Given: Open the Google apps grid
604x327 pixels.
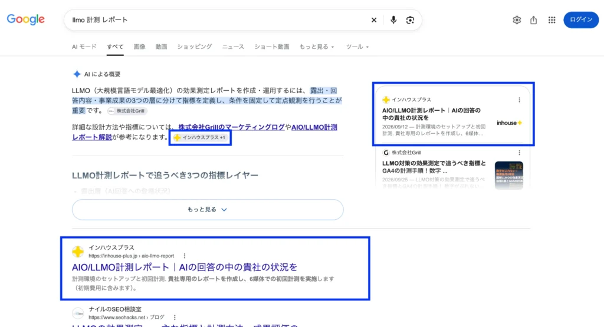Looking at the screenshot, I should [x=552, y=20].
